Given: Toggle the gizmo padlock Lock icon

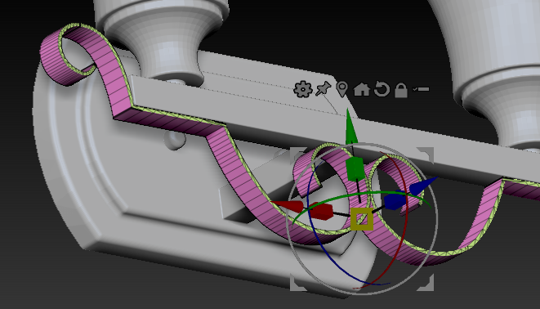Looking at the screenshot, I should coord(401,90).
